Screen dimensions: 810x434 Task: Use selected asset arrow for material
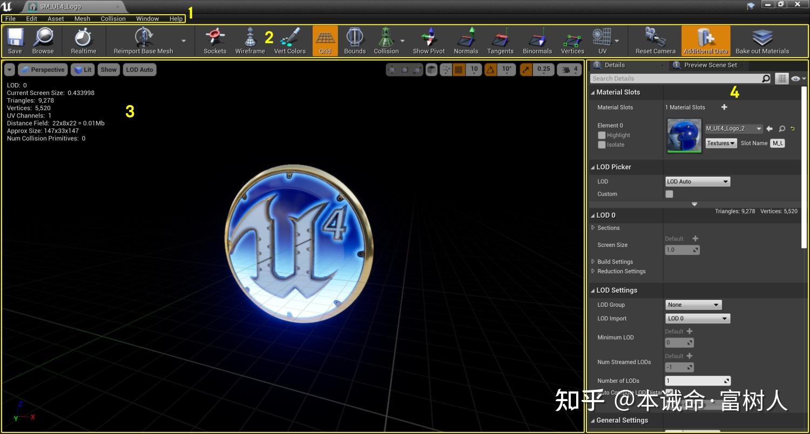769,129
